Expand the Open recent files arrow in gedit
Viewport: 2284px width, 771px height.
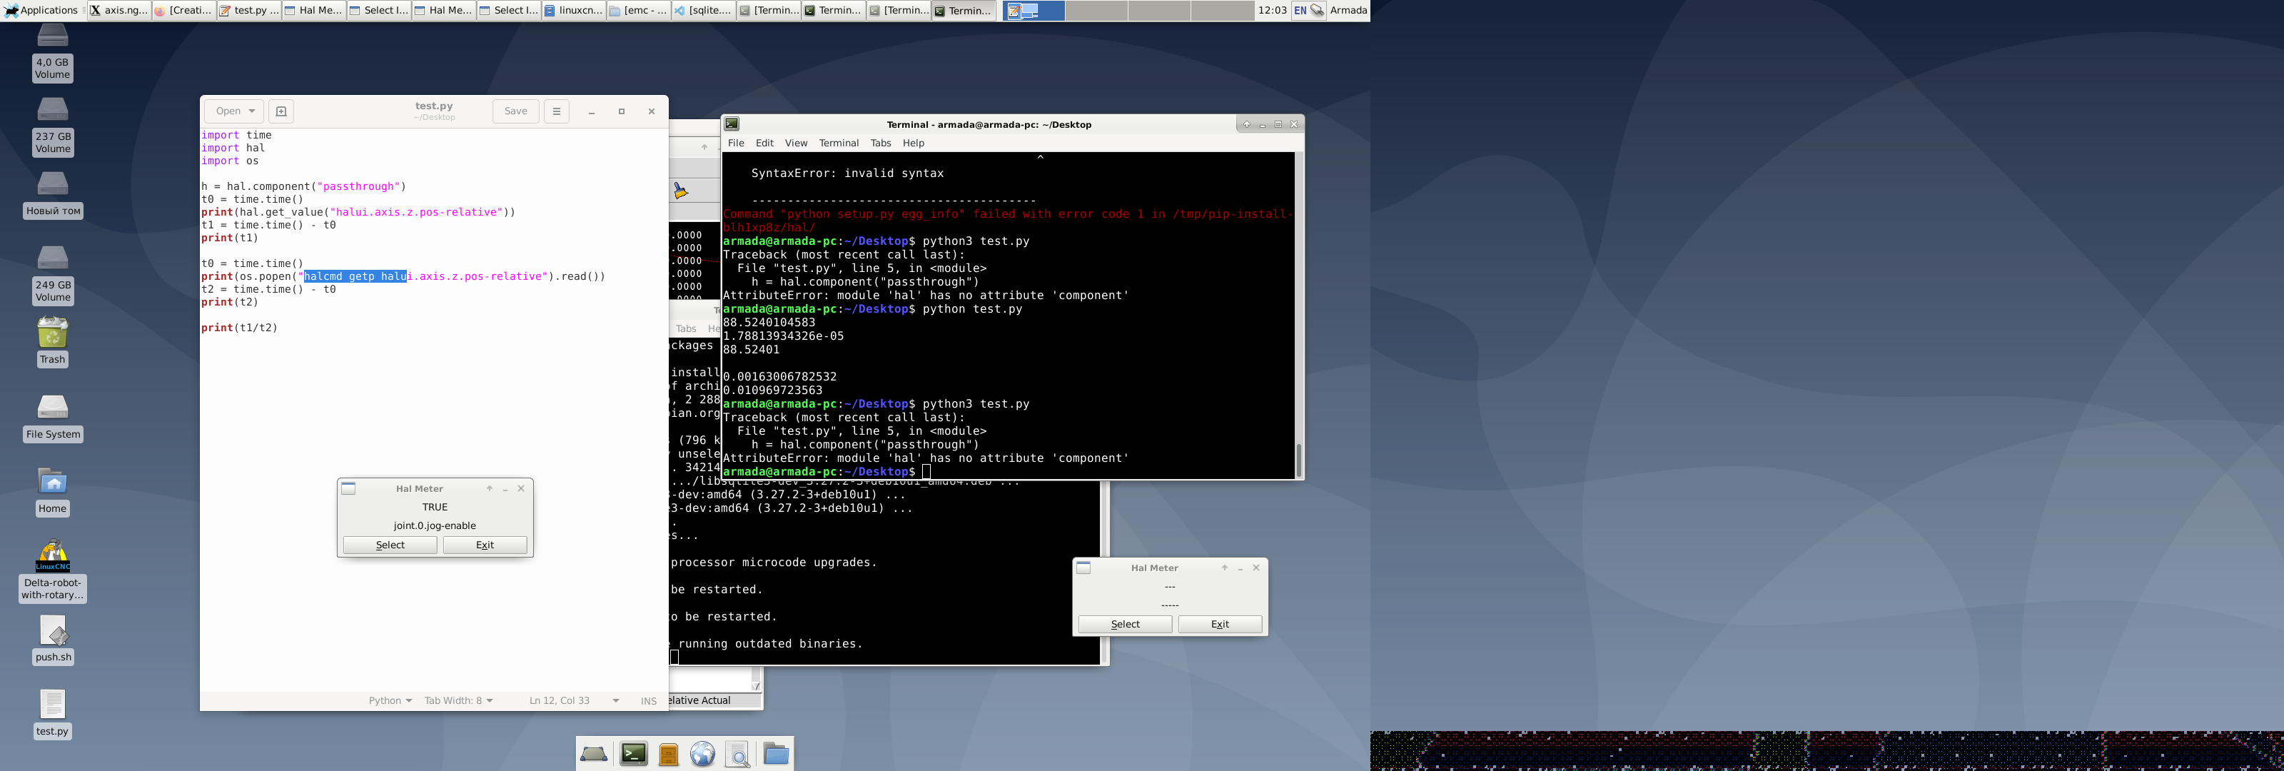pos(252,111)
